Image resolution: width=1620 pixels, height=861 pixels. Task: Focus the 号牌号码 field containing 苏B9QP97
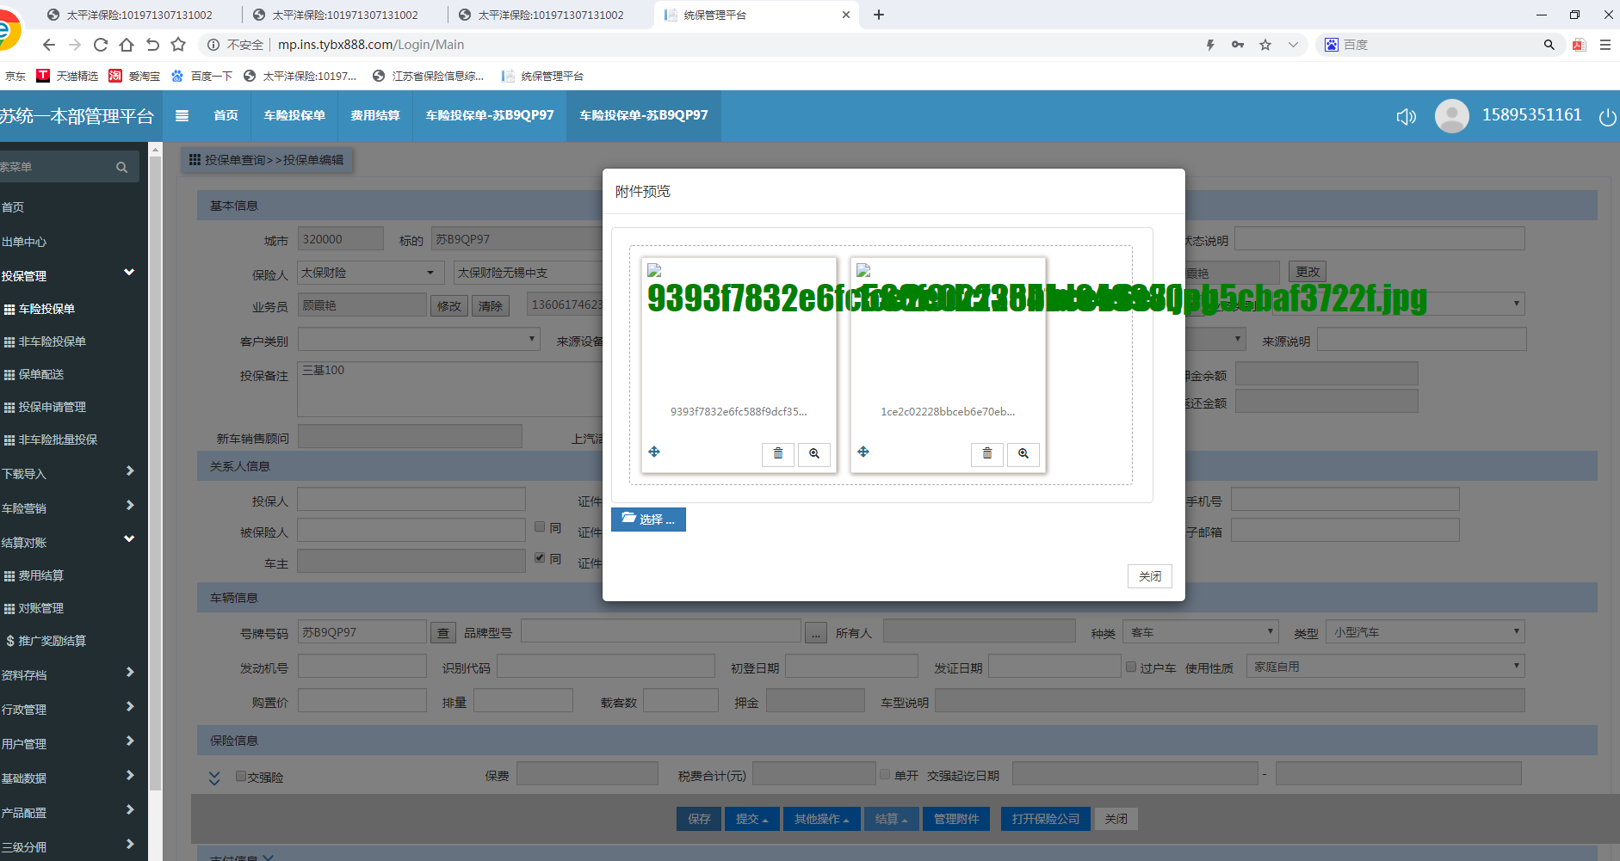click(x=362, y=632)
